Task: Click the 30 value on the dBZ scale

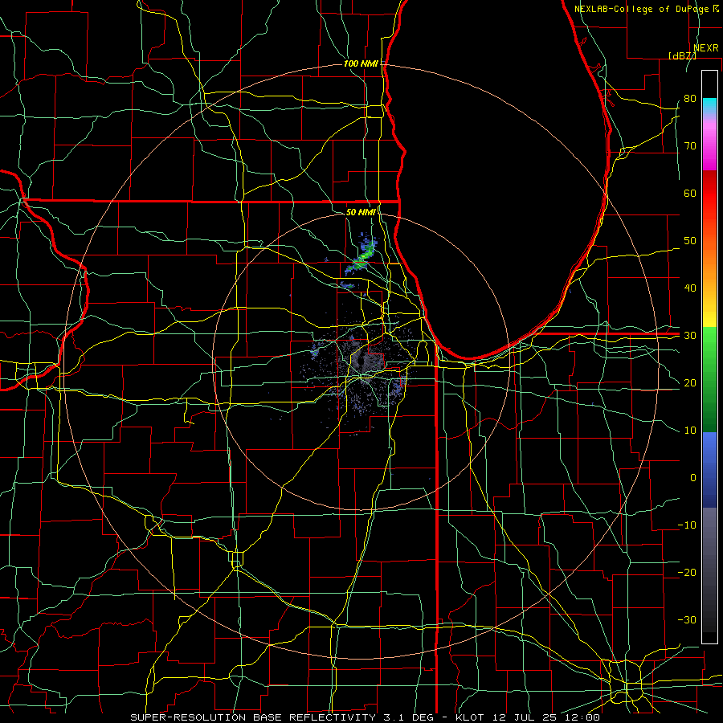Action: click(x=690, y=335)
